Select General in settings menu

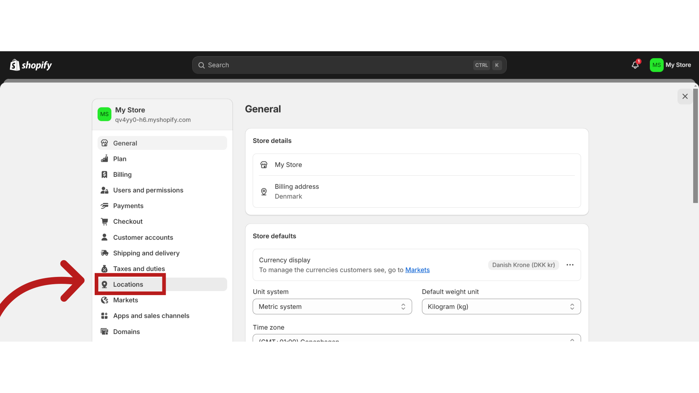coord(162,143)
